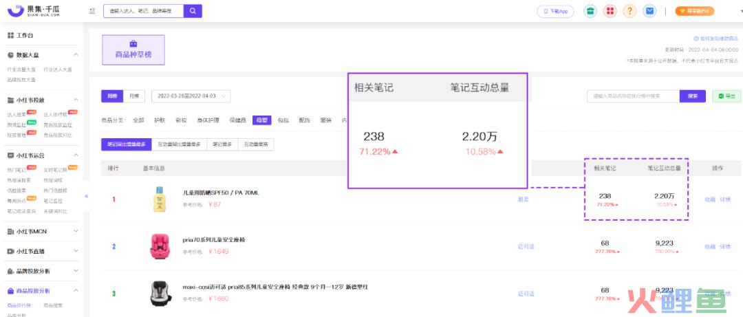
Task: Select the 母婴 product category
Action: click(x=262, y=120)
